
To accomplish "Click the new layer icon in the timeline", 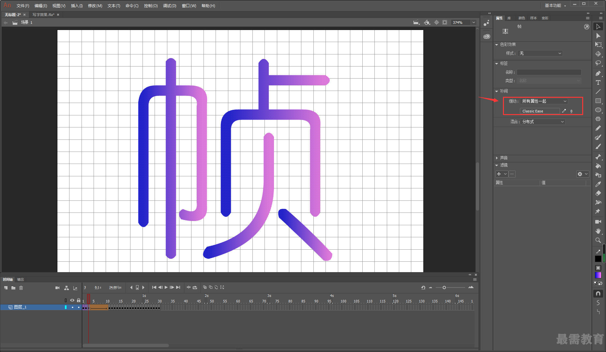I will 6,288.
